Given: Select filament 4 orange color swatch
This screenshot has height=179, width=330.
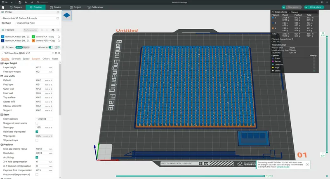Looking at the screenshot, I should click(33, 41).
